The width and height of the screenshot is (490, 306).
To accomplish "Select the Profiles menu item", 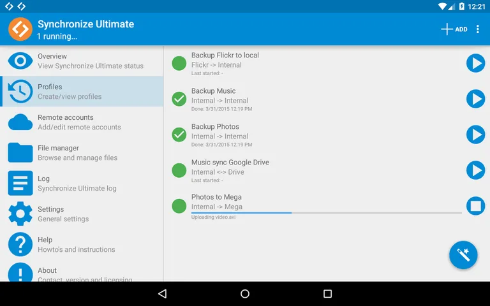I will [x=82, y=91].
